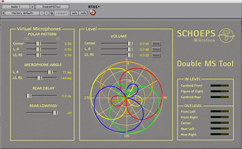Click the plus next preset button
The image size is (242, 149).
(47, 13)
